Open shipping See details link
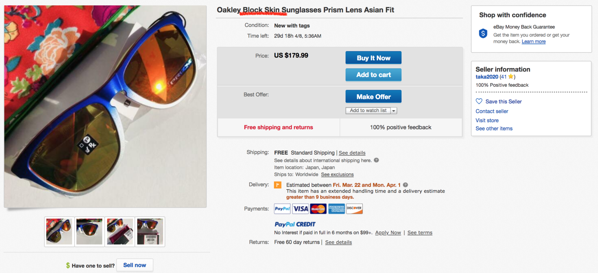This screenshot has height=273, width=598. click(x=352, y=153)
